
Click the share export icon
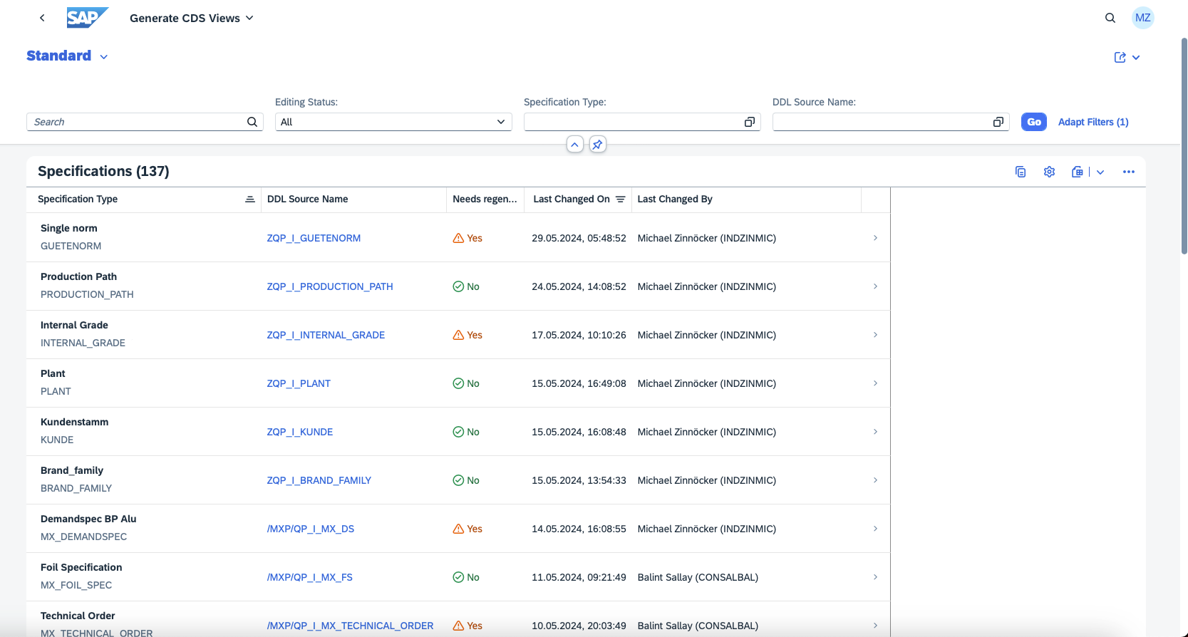click(1120, 57)
